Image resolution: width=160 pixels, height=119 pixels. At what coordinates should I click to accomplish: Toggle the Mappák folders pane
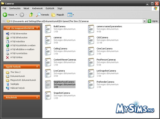click(58, 15)
